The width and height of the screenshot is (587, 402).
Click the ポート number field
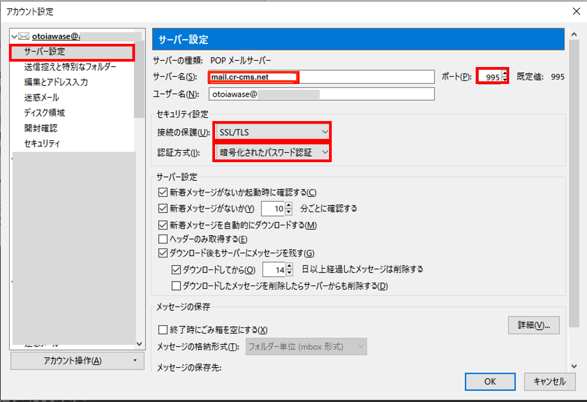pos(489,77)
